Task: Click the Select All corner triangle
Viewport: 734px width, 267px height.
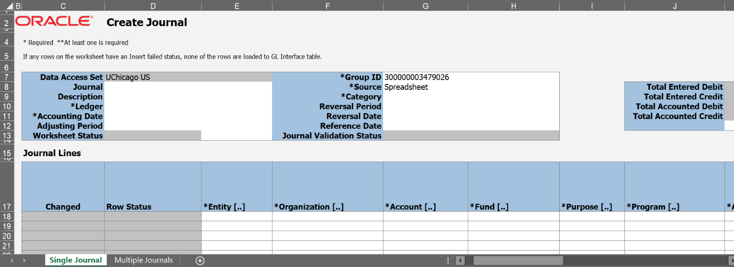Action: pos(9,6)
